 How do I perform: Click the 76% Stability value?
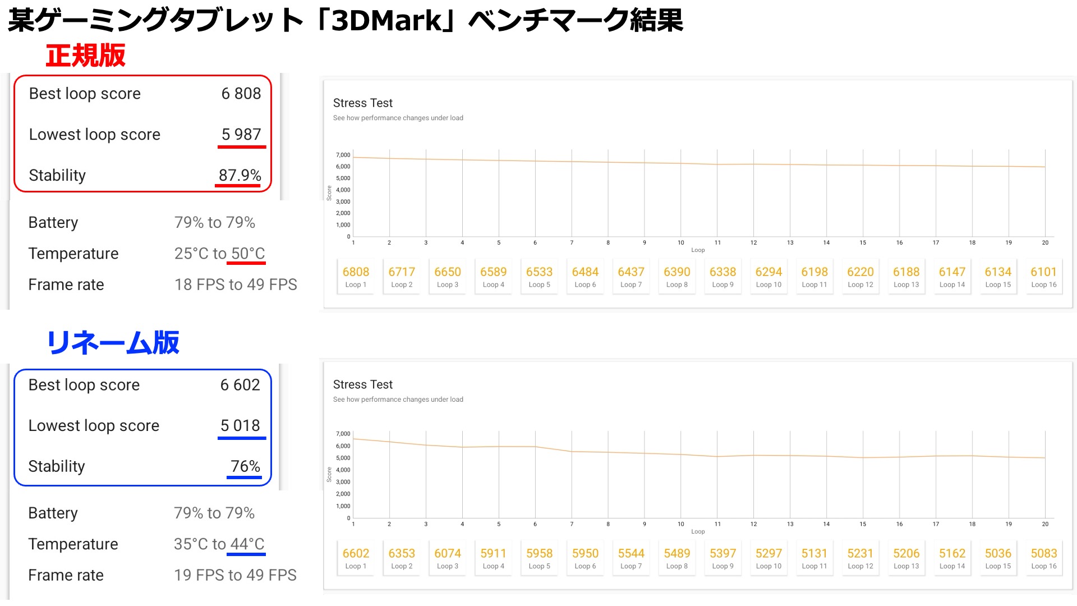[x=245, y=466]
